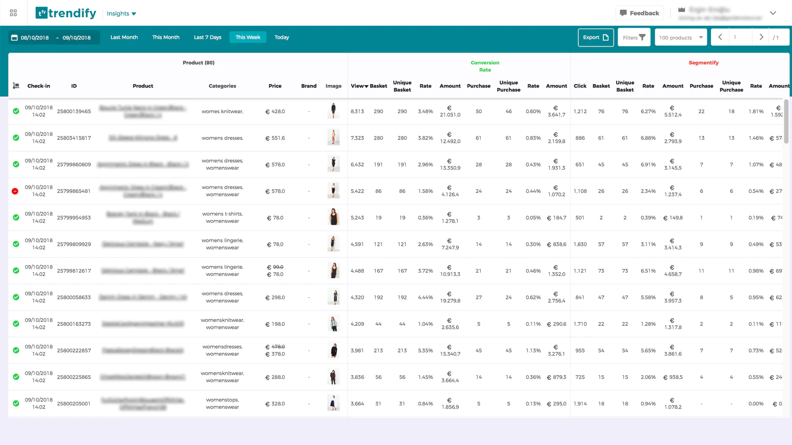Toggle red status indicator for product 25799865481
This screenshot has height=445, width=792.
(15, 191)
